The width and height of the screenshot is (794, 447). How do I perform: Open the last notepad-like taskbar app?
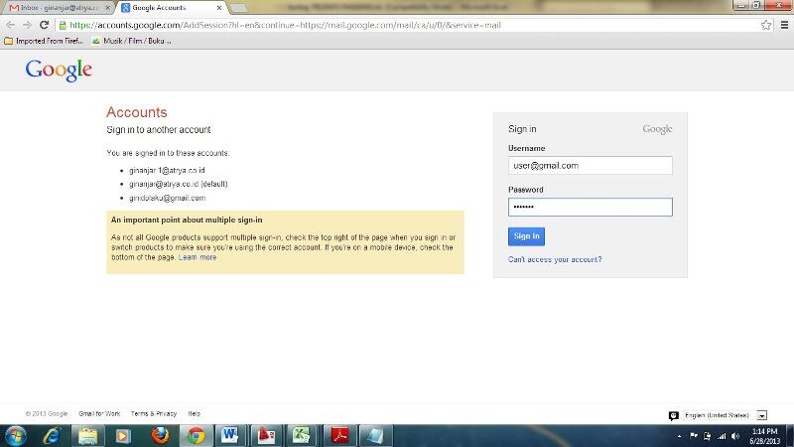[375, 436]
